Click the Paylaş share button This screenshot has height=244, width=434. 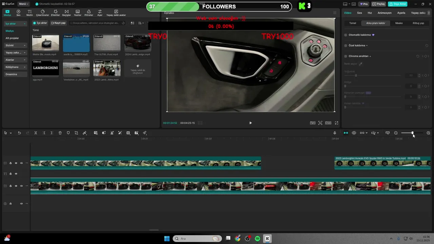click(379, 4)
